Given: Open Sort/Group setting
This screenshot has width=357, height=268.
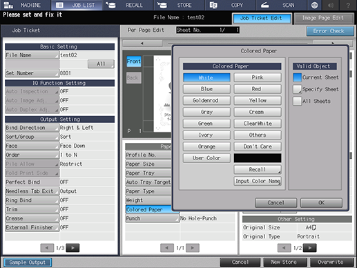Looking at the screenshot, I should point(32,137).
